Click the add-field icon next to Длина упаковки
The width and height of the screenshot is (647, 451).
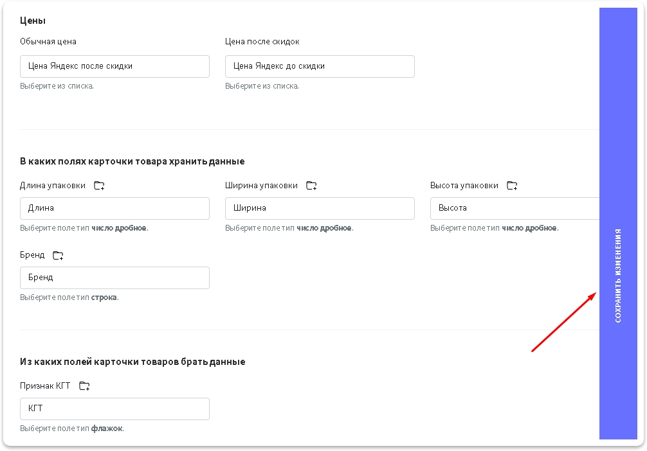99,186
